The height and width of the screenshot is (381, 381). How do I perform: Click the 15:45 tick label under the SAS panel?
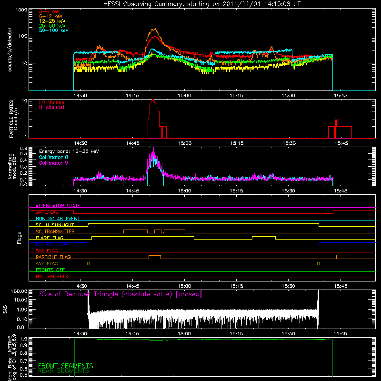341,334
